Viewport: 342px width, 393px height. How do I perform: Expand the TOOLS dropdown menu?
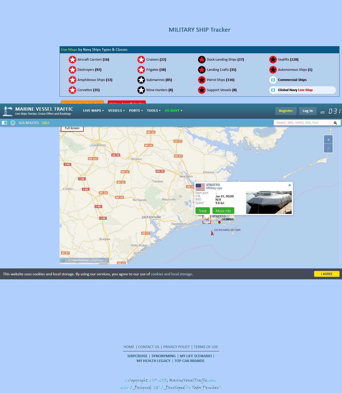(154, 111)
